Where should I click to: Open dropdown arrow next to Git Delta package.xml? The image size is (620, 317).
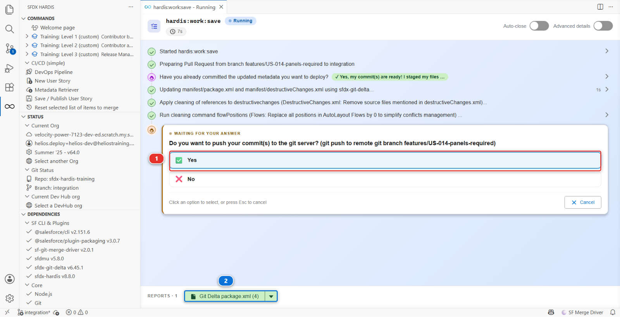click(271, 296)
